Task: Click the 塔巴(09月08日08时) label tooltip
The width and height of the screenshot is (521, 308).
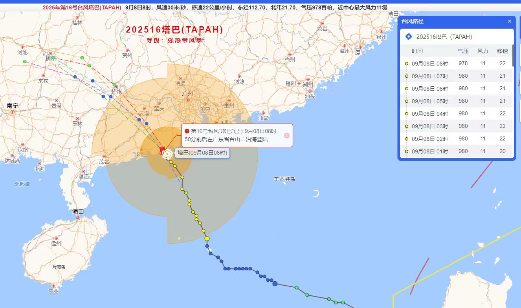Action: tap(202, 153)
